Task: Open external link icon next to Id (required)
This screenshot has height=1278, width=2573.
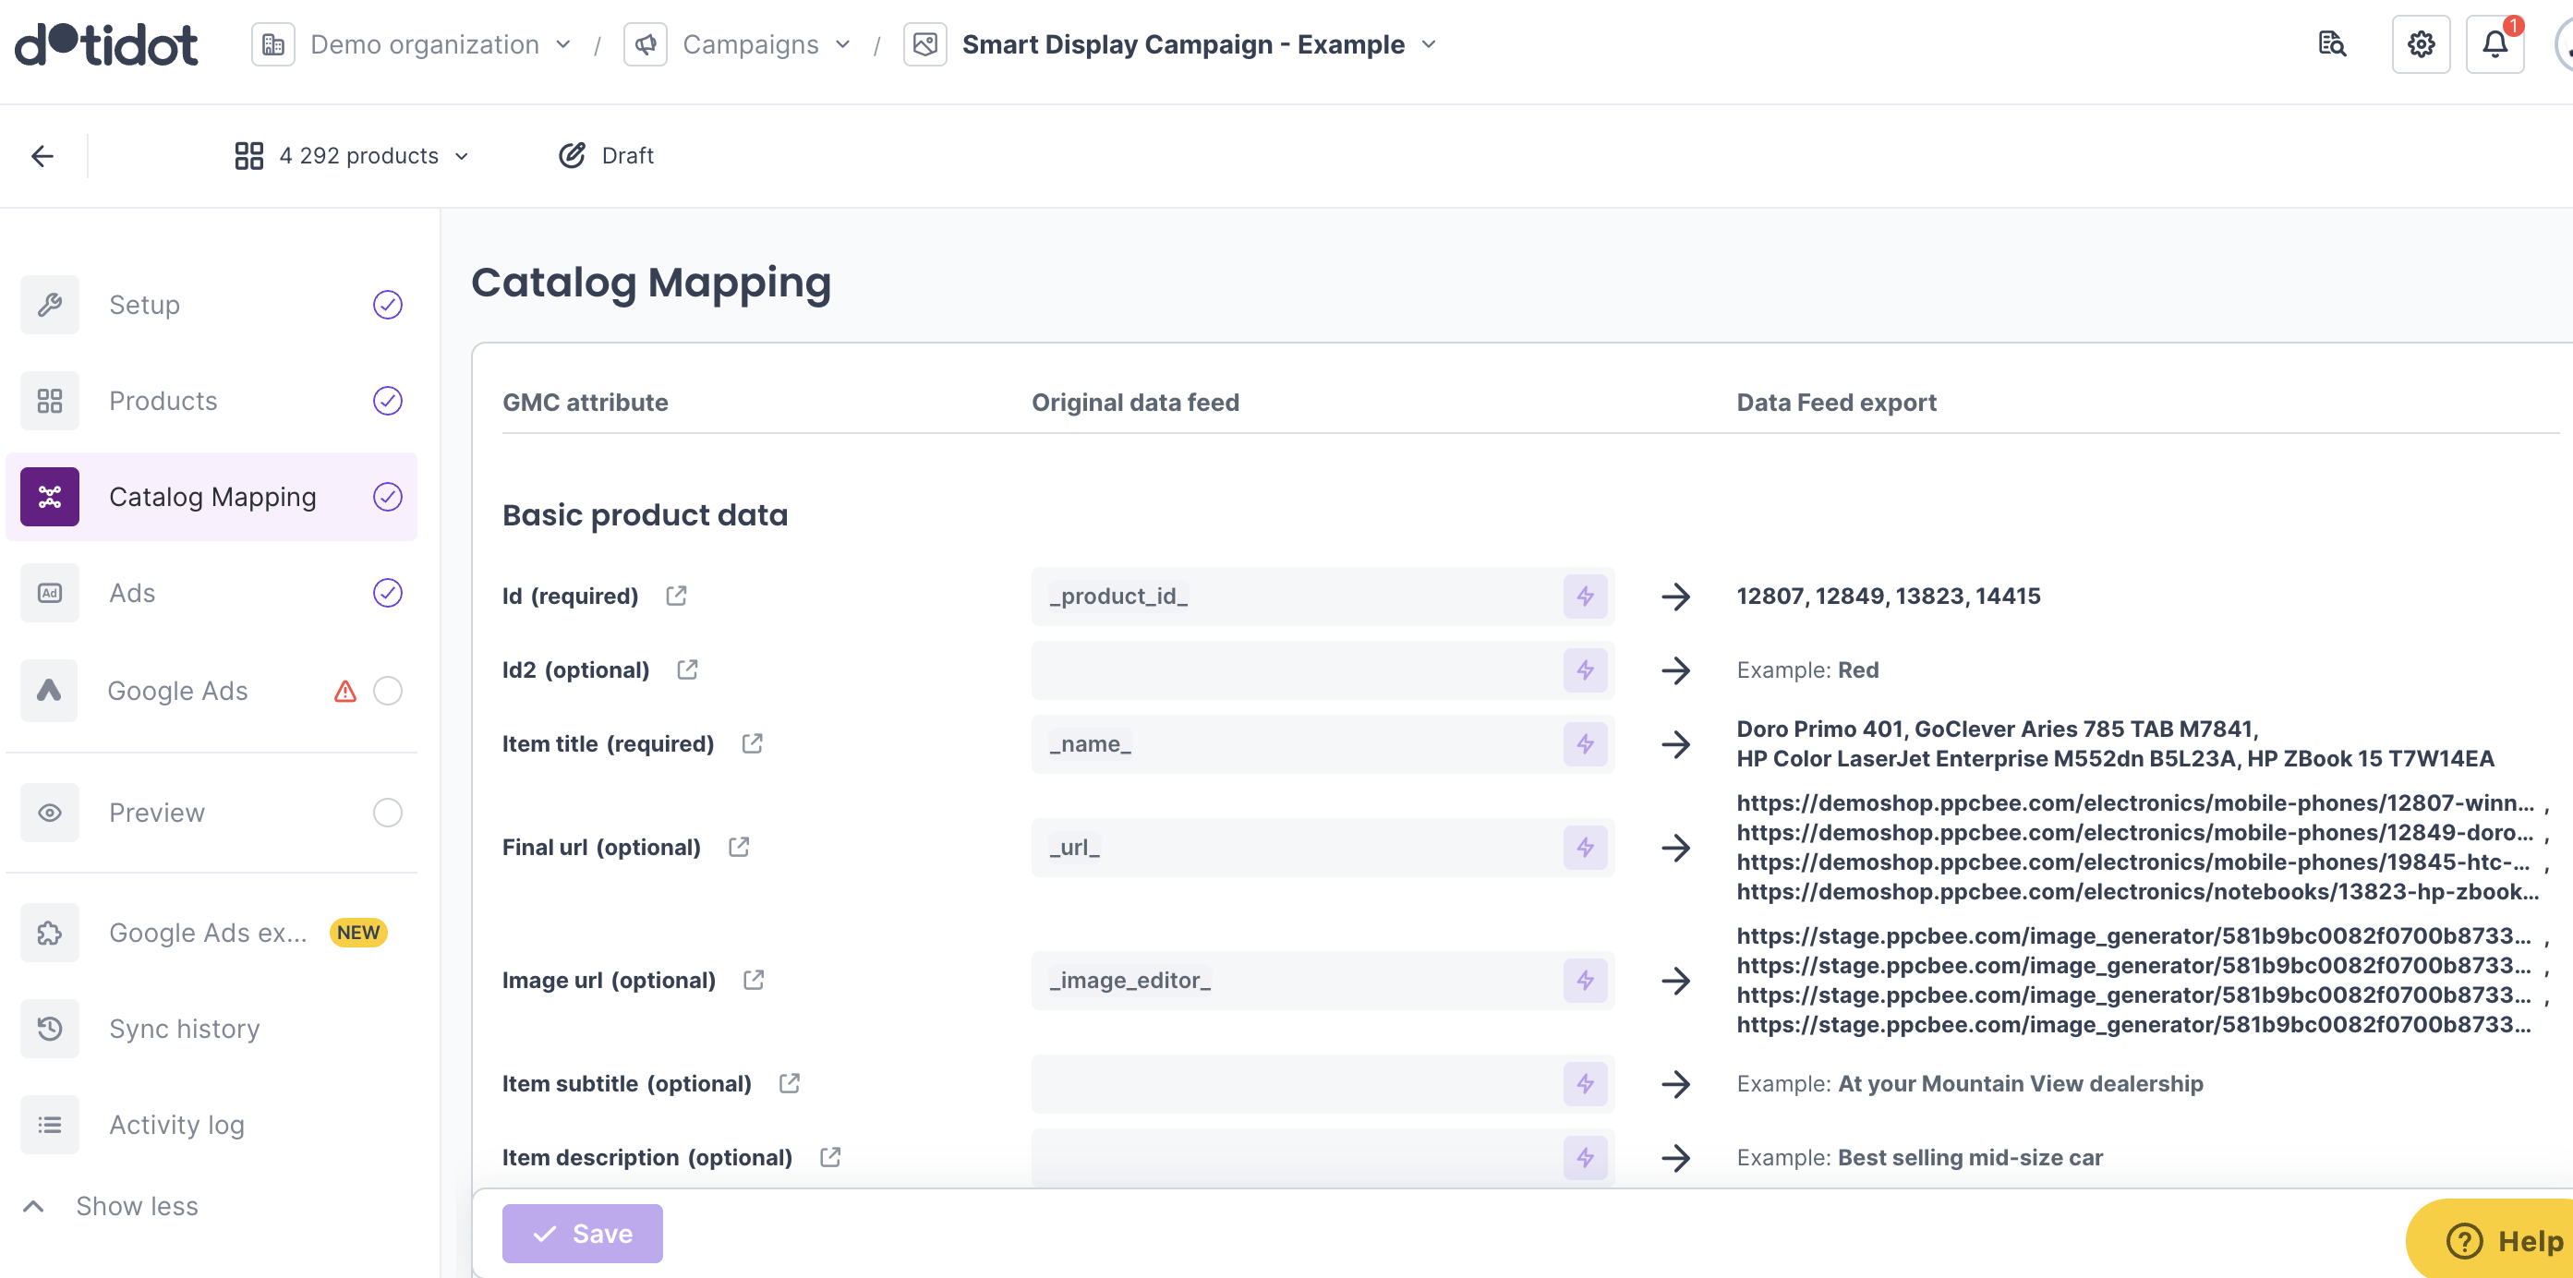Action: (x=676, y=597)
